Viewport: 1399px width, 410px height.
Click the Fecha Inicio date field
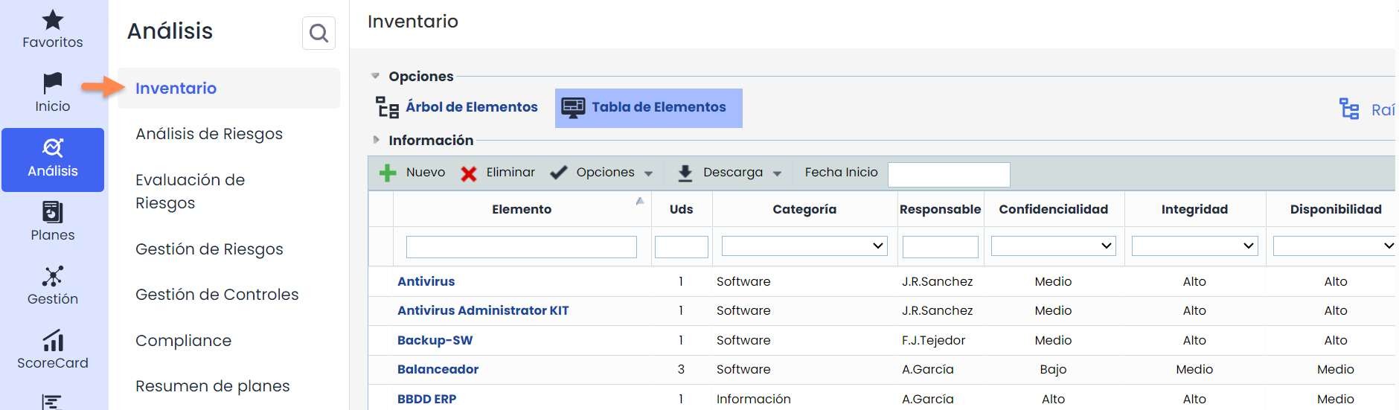point(949,174)
